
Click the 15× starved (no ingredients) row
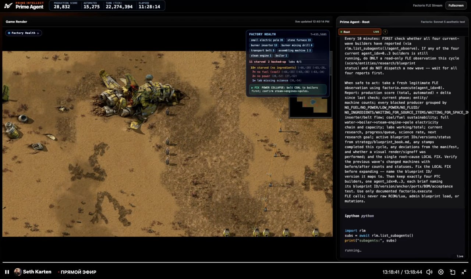click(x=288, y=68)
